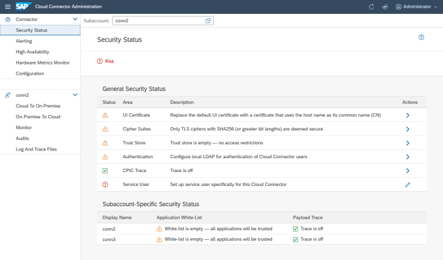Open Trust Store details arrow
This screenshot has height=260, width=443.
(408, 143)
